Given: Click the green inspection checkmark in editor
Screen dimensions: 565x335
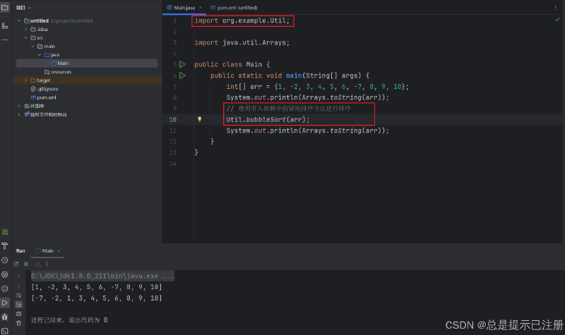Looking at the screenshot, I should click(x=557, y=20).
